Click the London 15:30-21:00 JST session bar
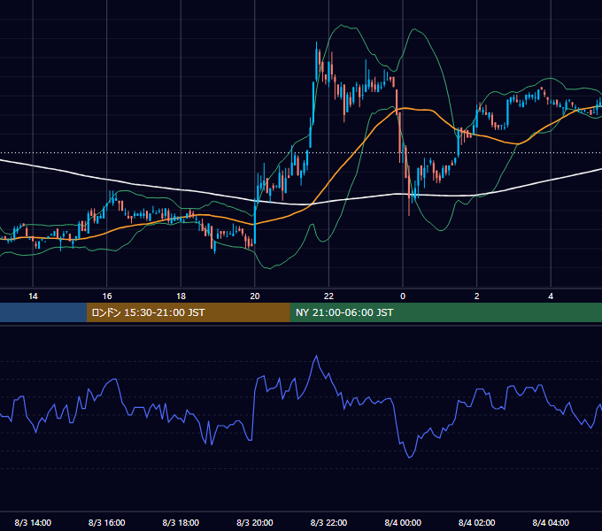The width and height of the screenshot is (602, 531). [188, 312]
